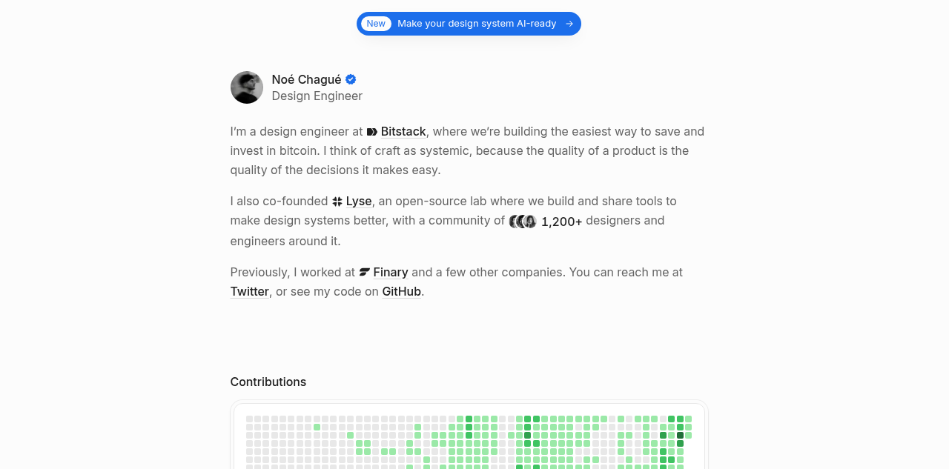Viewport: 949px width, 469px height.
Task: Click "Make your design system AI-ready" banner
Action: (x=469, y=24)
